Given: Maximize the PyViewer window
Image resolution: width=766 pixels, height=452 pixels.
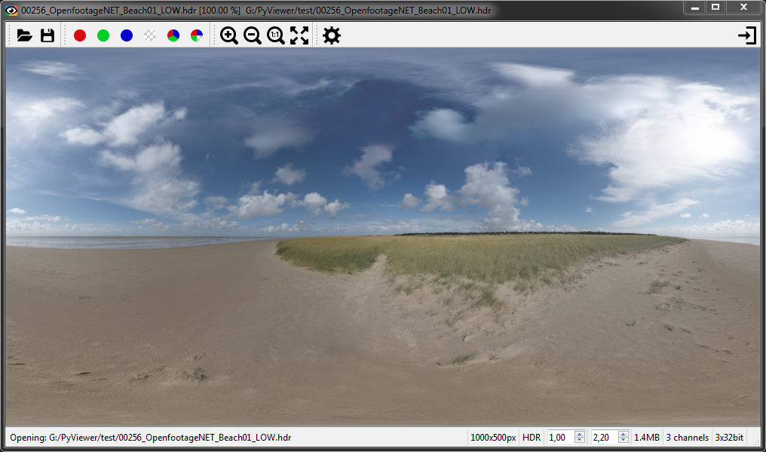Looking at the screenshot, I should point(715,8).
